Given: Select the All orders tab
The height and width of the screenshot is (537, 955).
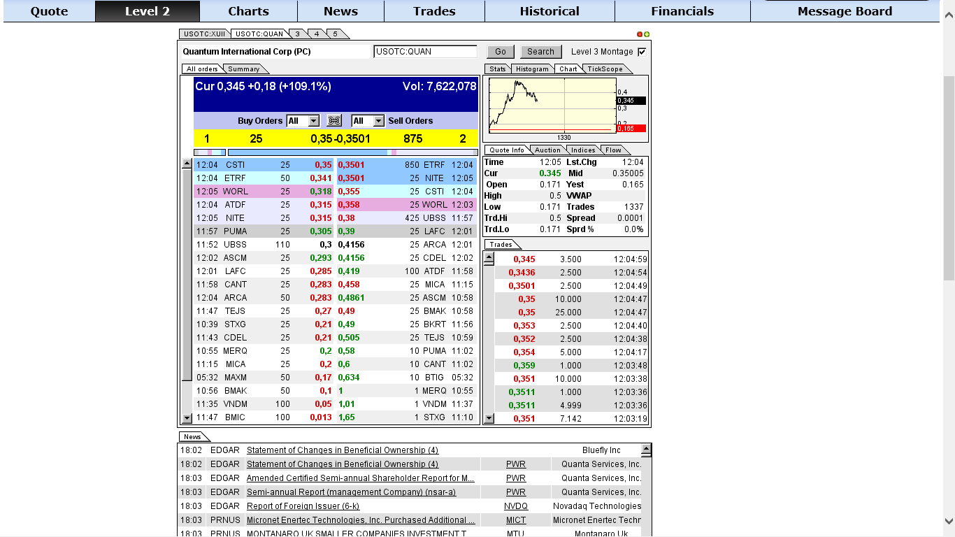Looking at the screenshot, I should pos(202,69).
